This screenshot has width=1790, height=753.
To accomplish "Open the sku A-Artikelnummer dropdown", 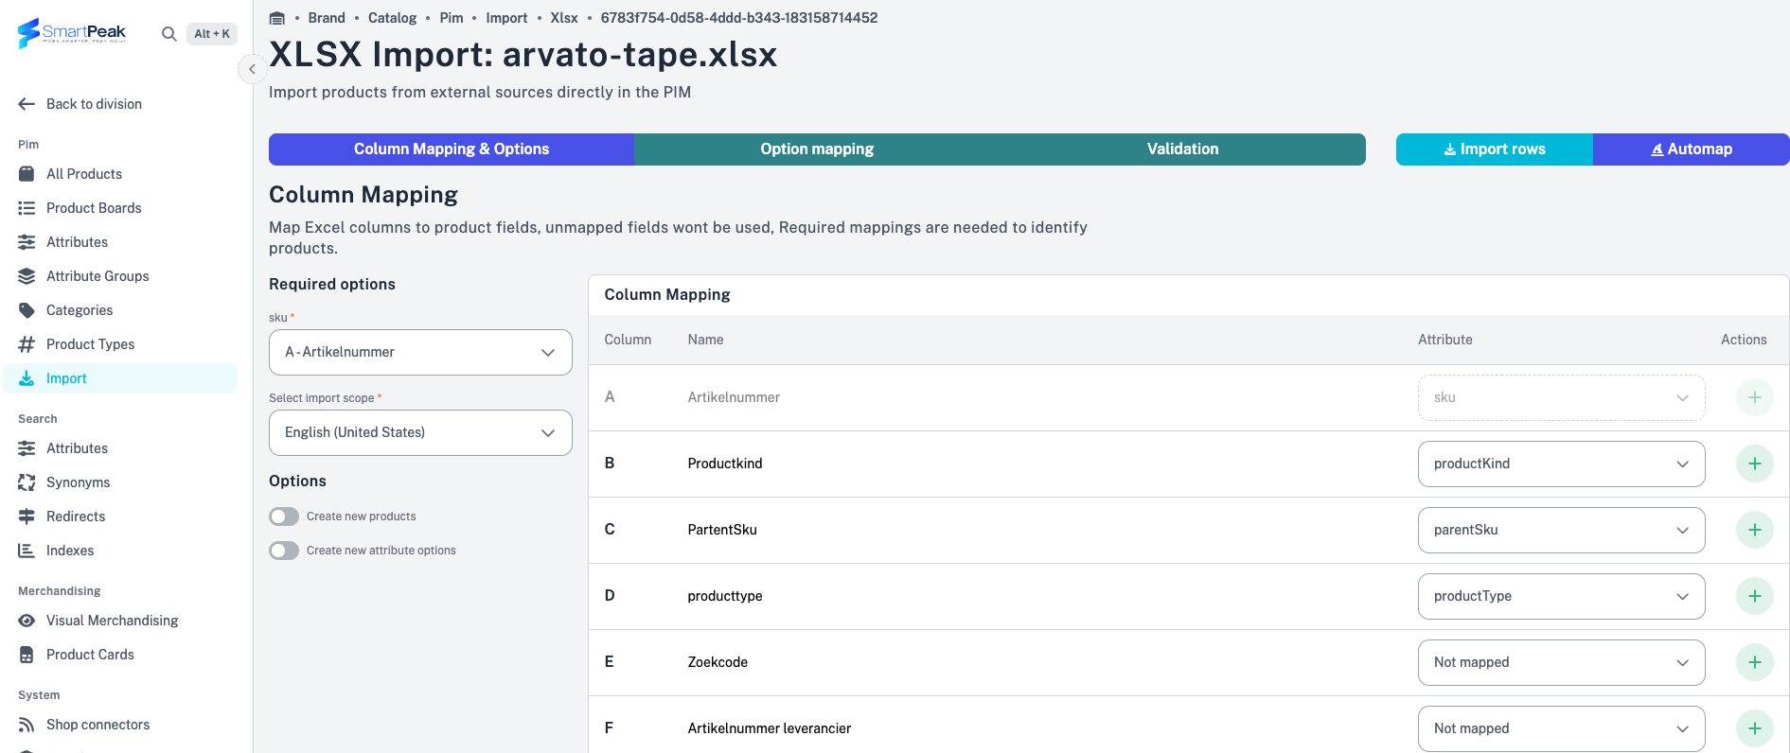I will pyautogui.click(x=420, y=352).
